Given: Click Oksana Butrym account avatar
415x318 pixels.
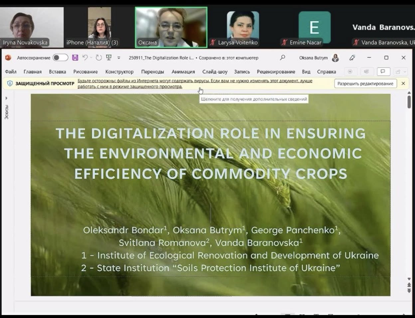Looking at the screenshot, I should pos(336,58).
